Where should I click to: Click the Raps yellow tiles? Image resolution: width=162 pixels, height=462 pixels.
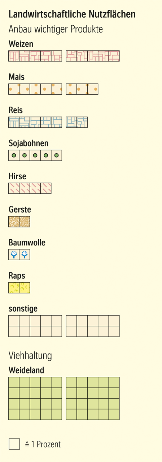(19, 288)
